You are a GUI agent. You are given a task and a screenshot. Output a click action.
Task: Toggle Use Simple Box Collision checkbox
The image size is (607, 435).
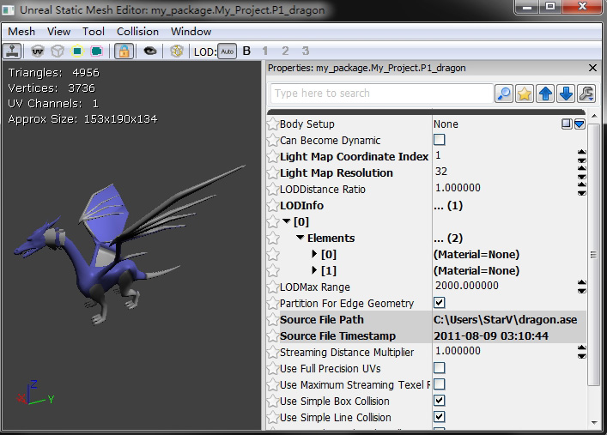440,401
